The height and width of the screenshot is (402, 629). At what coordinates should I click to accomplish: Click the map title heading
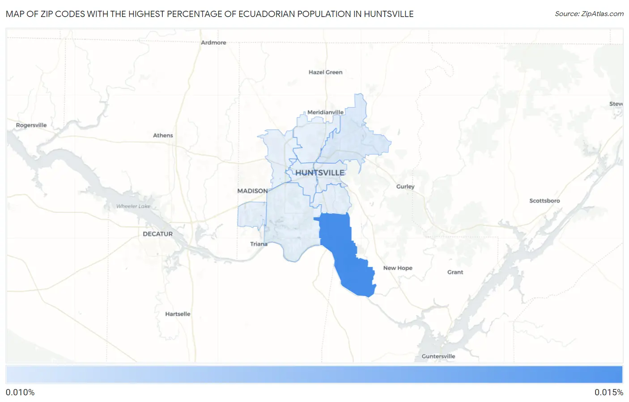pos(210,14)
